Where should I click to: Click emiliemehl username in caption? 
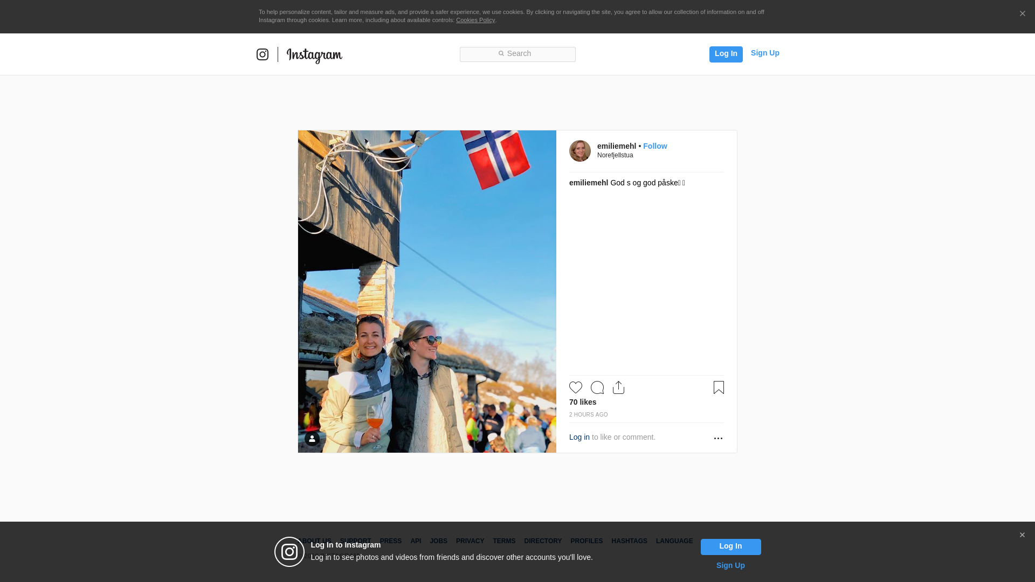589,183
